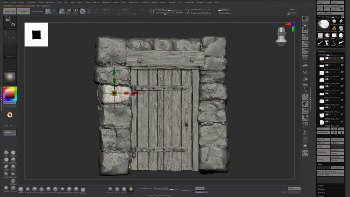Select the ClayBuildup brush icon

[13, 153]
